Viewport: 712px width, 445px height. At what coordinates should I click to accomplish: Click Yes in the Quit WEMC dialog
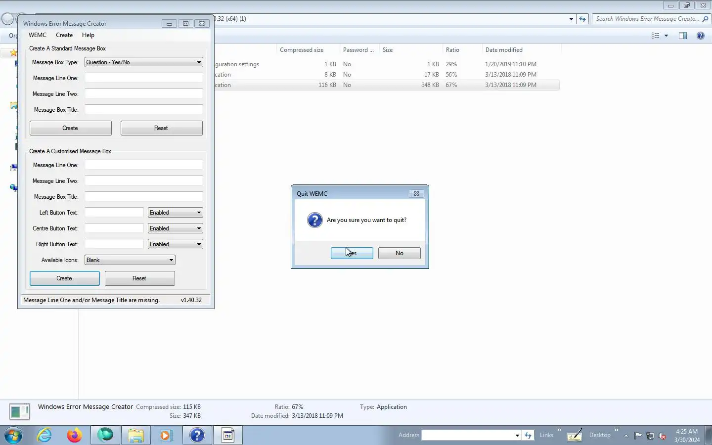coord(352,253)
